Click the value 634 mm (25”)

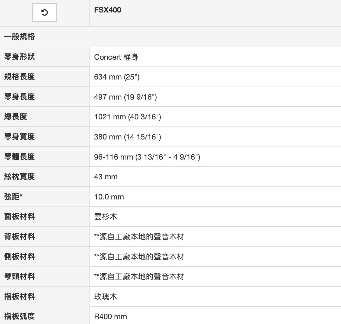click(x=117, y=77)
